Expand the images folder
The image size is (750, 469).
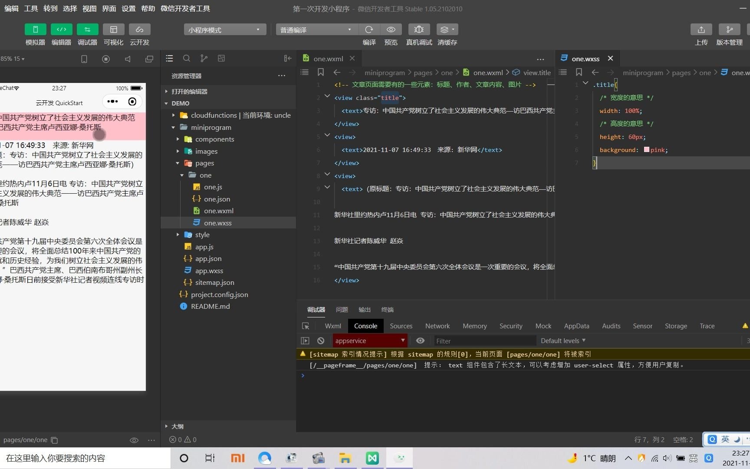pos(178,151)
